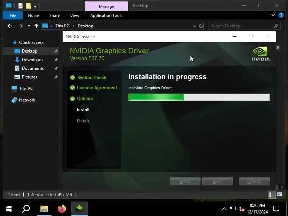Open the File menu in File Explorer
Image resolution: width=288 pixels, height=216 pixels.
[13, 15]
